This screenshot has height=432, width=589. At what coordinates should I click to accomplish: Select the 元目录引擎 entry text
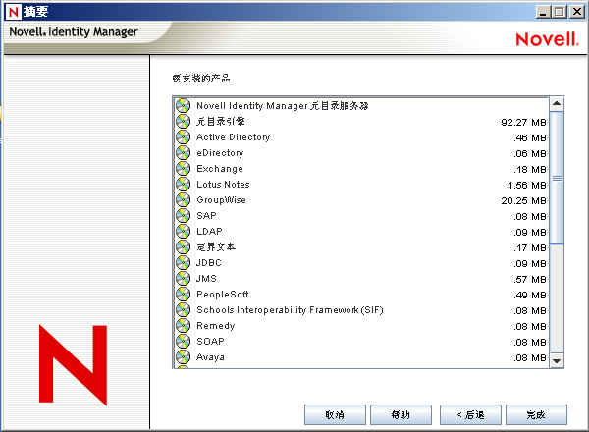pos(221,122)
